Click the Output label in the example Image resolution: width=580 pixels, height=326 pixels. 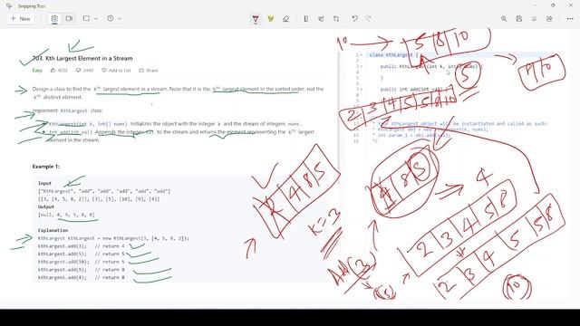[x=46, y=207]
